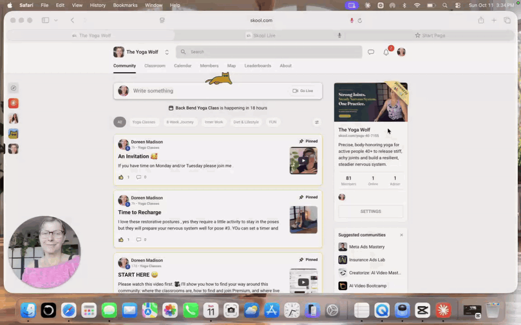
Task: Switch to the Skool Live browser tab
Action: tap(261, 36)
